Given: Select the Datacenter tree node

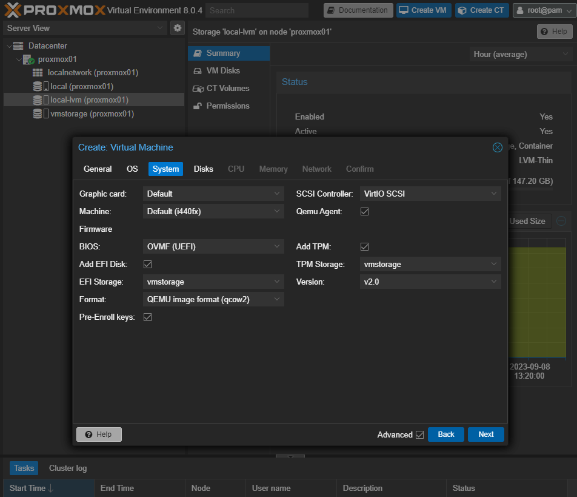Looking at the screenshot, I should pos(47,46).
